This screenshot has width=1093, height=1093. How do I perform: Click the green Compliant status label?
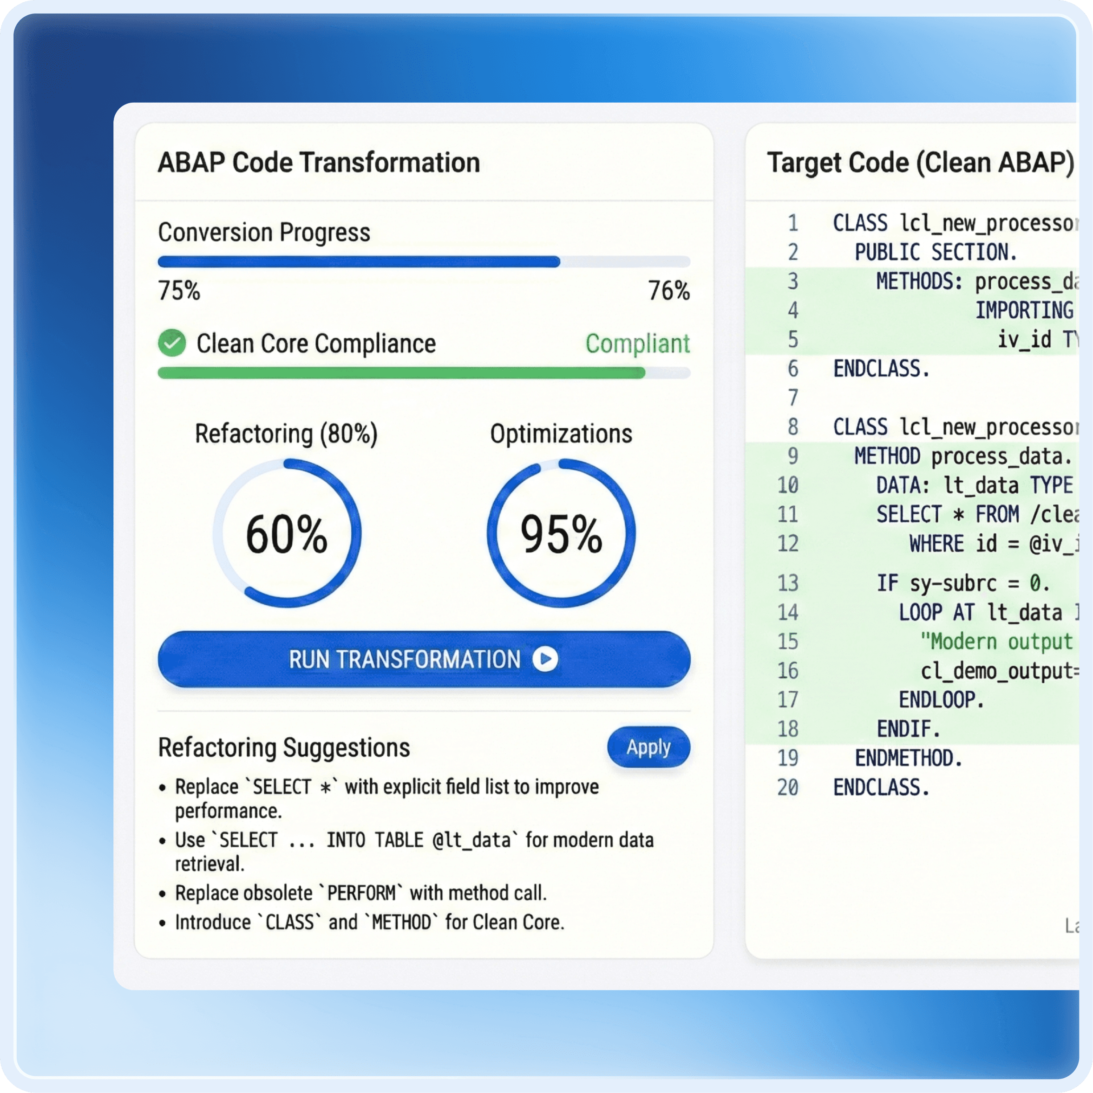coord(637,344)
